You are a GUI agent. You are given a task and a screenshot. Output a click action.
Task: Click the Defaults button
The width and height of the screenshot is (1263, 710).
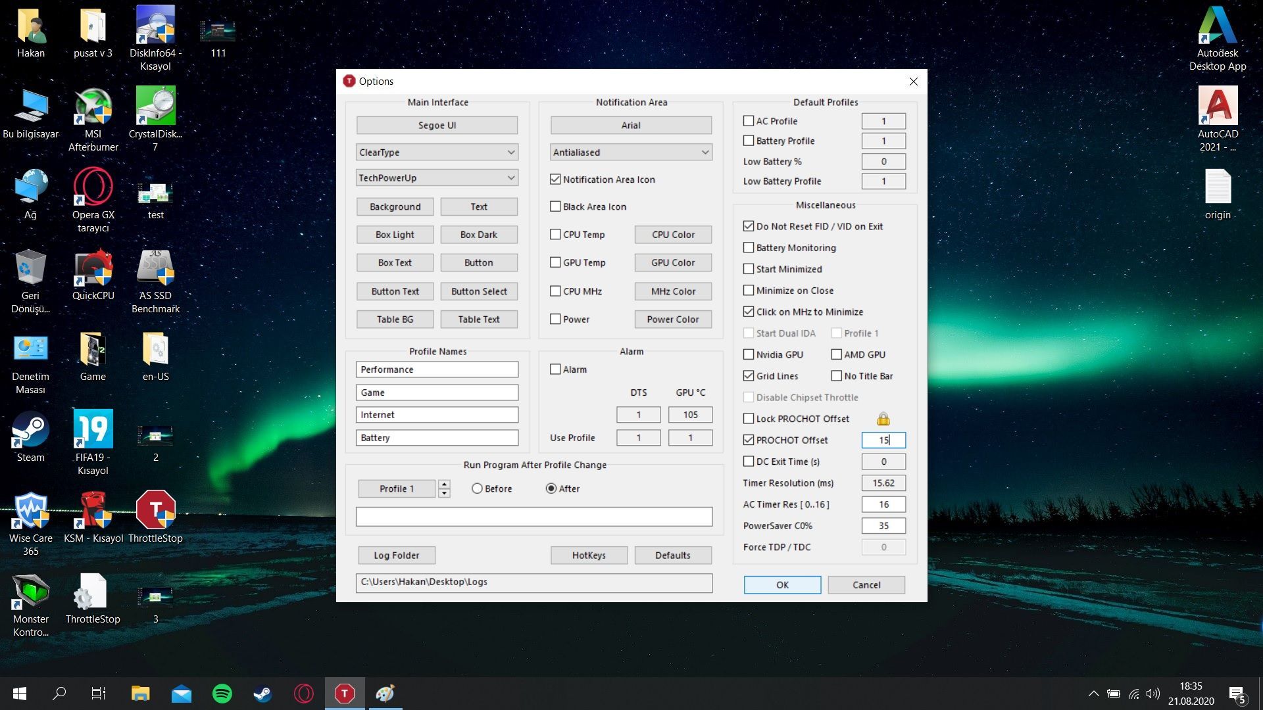pos(672,556)
